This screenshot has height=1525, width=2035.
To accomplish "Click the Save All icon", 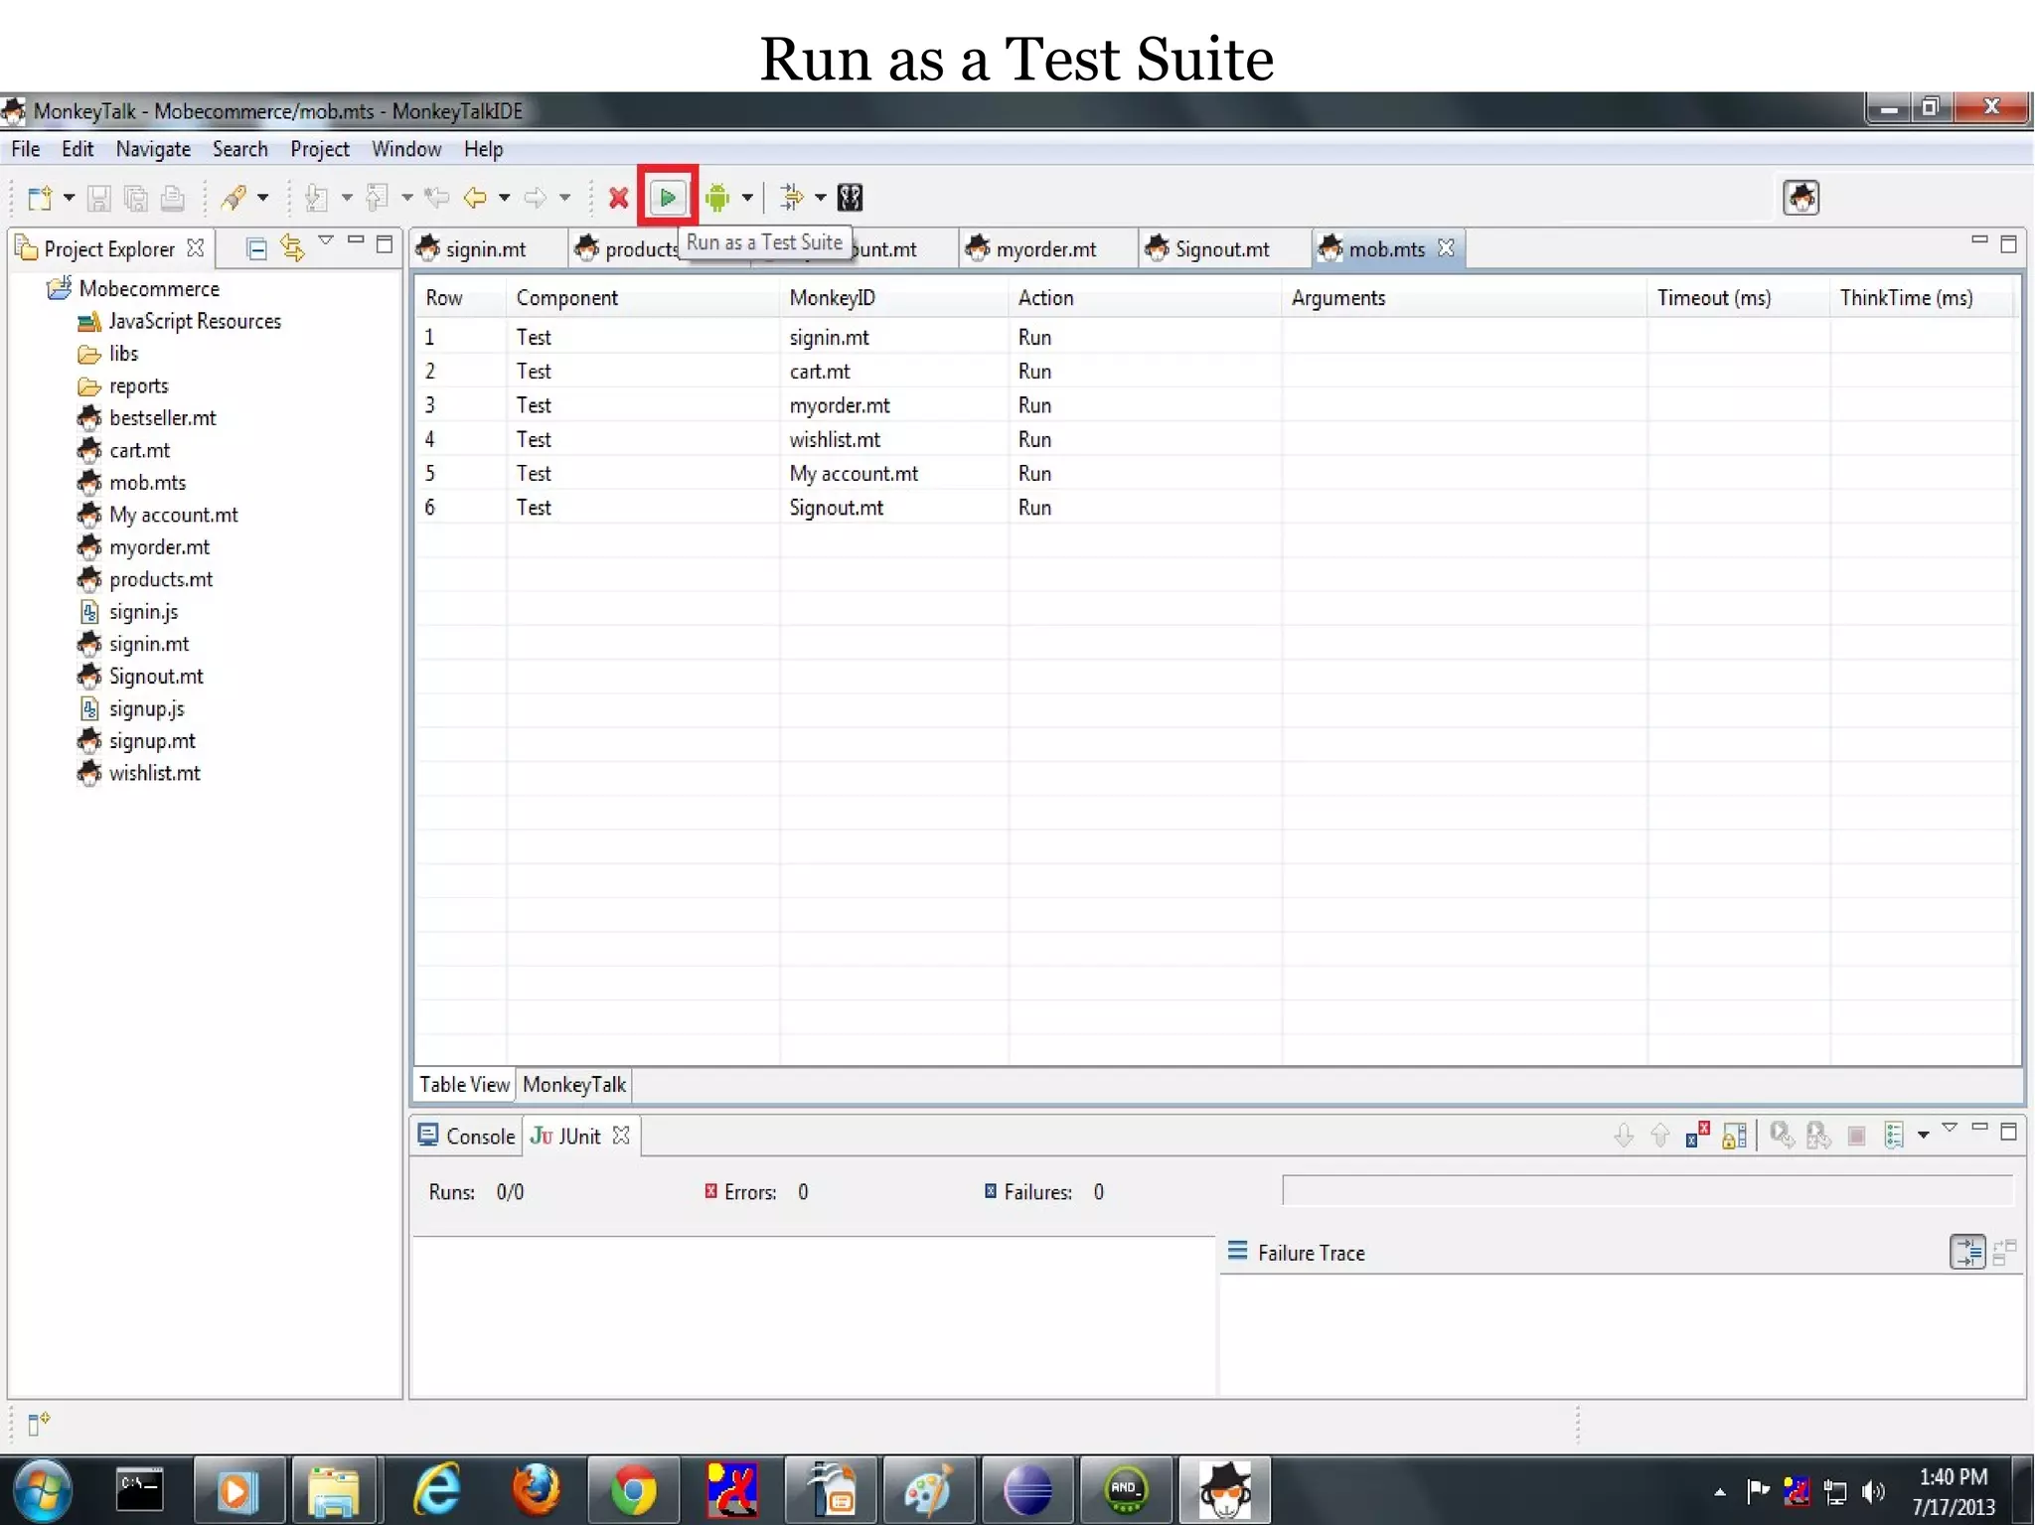I will pos(135,198).
